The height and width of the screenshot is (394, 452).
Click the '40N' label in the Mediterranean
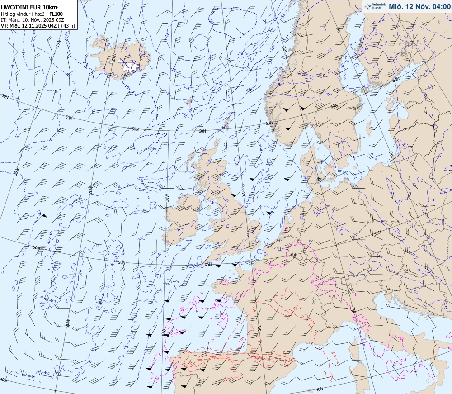[319, 389]
